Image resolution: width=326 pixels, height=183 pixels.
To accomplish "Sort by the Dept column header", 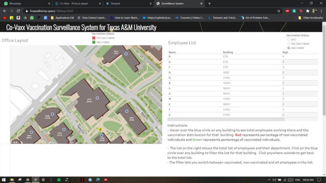I will click(285, 53).
